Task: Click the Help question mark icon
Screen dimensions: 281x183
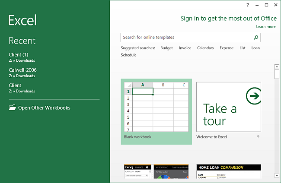Action: click(248, 5)
